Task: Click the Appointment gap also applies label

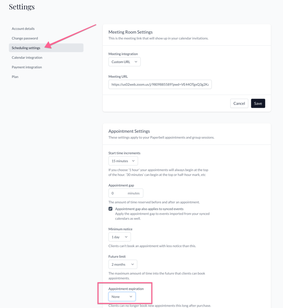Action: 149,209
